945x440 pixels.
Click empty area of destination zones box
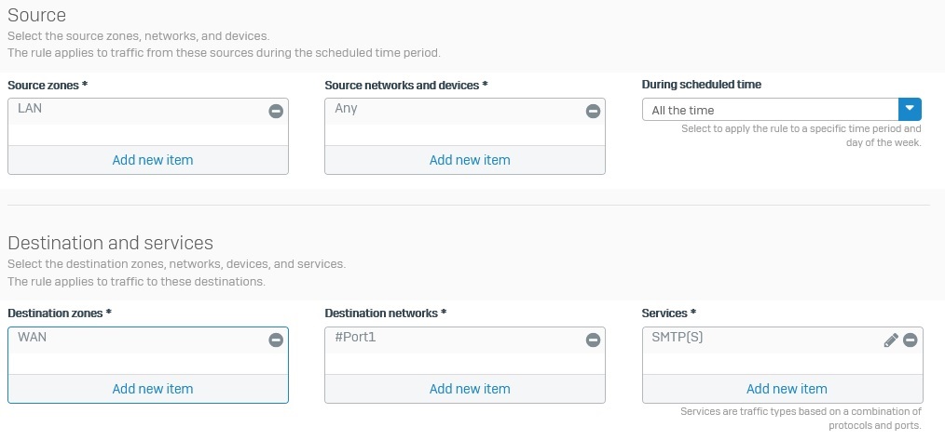[148, 364]
